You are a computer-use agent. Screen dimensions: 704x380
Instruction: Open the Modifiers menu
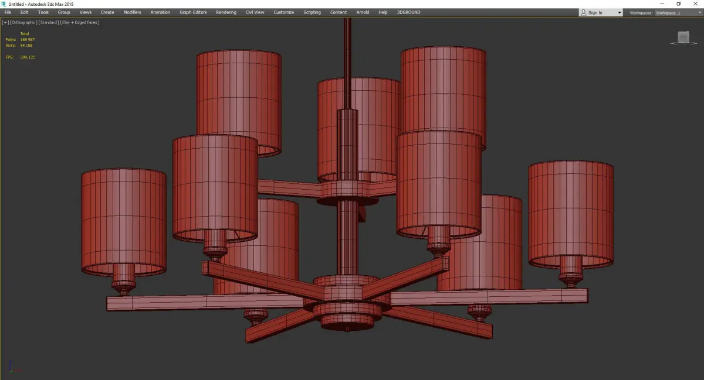tap(132, 12)
